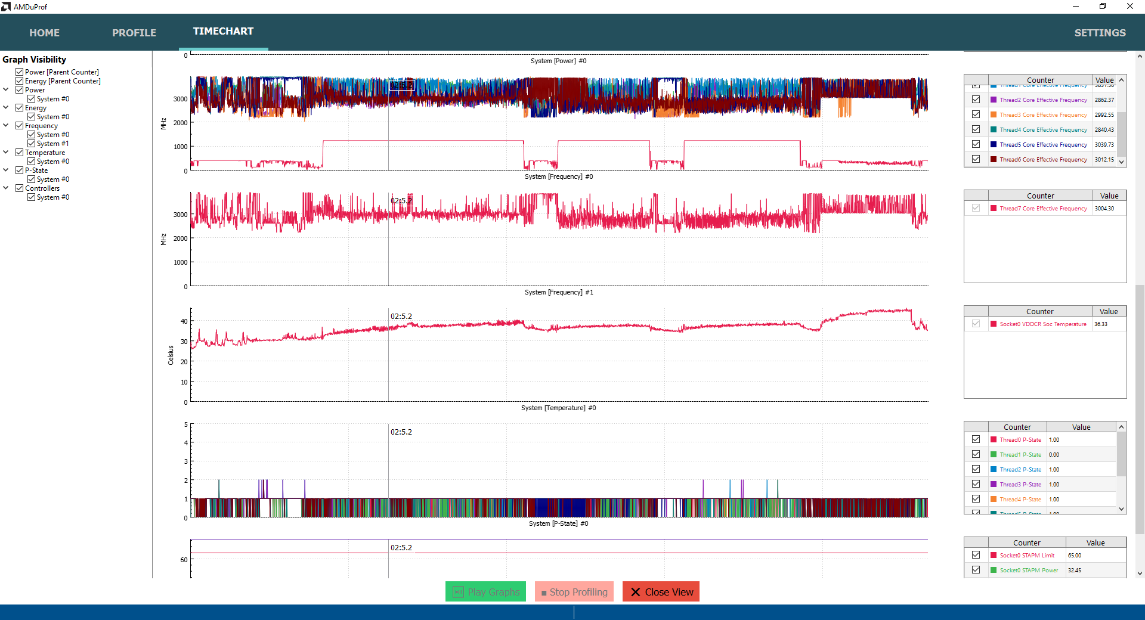Image resolution: width=1145 pixels, height=620 pixels.
Task: Click Thread2 Core Effective Frequency purple swatch
Action: (x=994, y=100)
